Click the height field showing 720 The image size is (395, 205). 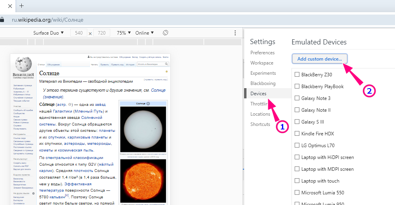[x=102, y=33]
